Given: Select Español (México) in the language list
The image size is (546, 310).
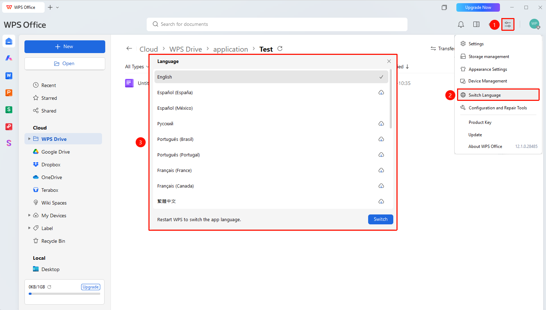Looking at the screenshot, I should pyautogui.click(x=271, y=108).
